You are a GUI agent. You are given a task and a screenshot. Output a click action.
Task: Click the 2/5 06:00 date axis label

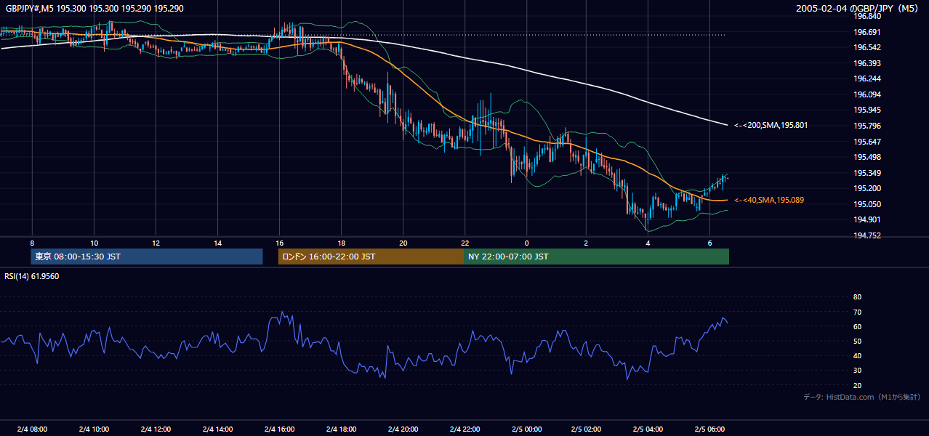(x=710, y=429)
